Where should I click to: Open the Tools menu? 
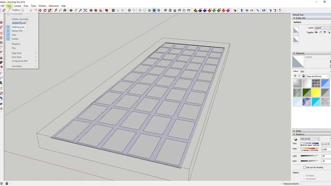click(34, 6)
